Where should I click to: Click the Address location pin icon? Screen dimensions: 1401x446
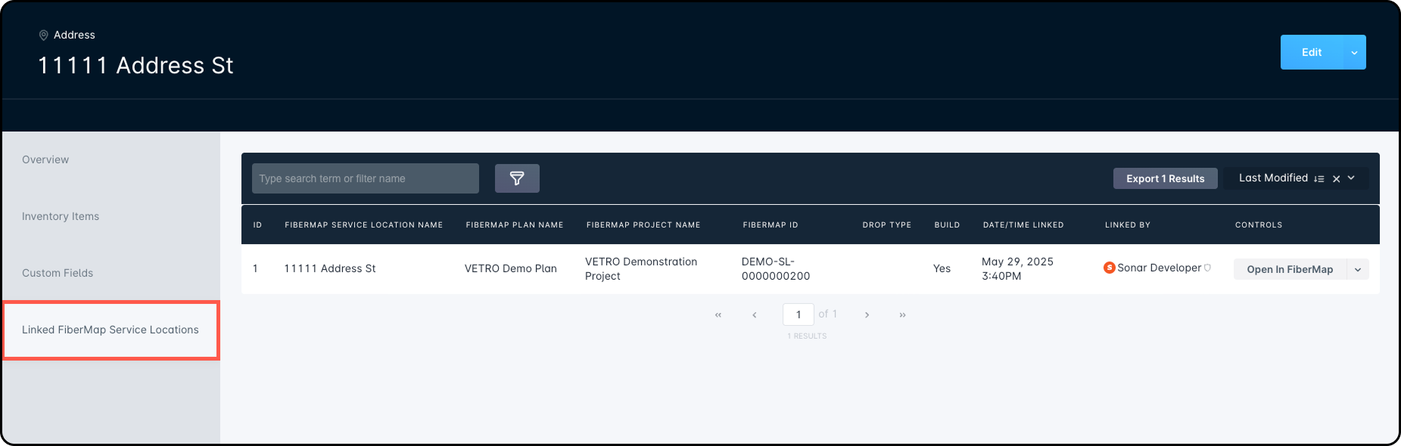[x=43, y=35]
